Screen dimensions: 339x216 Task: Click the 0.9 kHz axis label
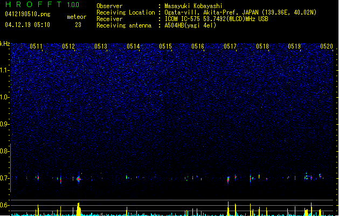(4, 124)
